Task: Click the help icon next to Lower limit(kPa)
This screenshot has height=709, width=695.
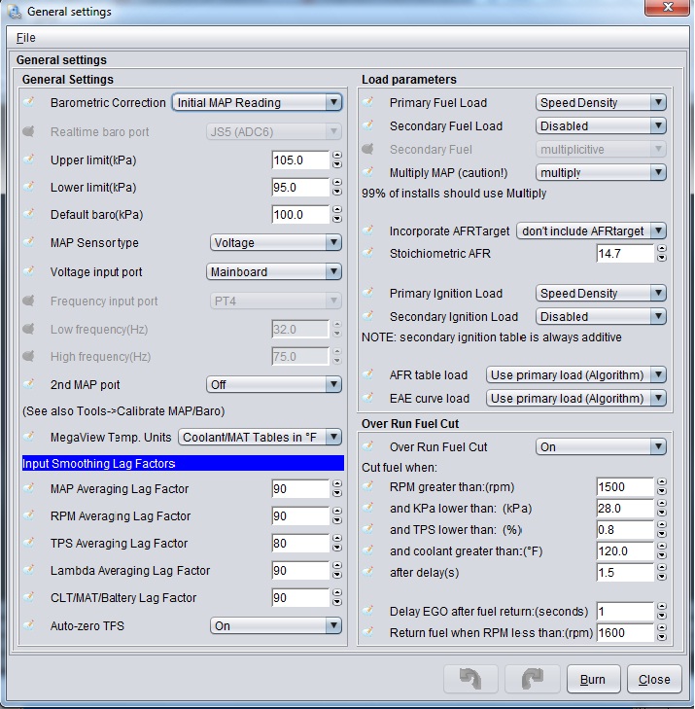Action: tap(29, 187)
